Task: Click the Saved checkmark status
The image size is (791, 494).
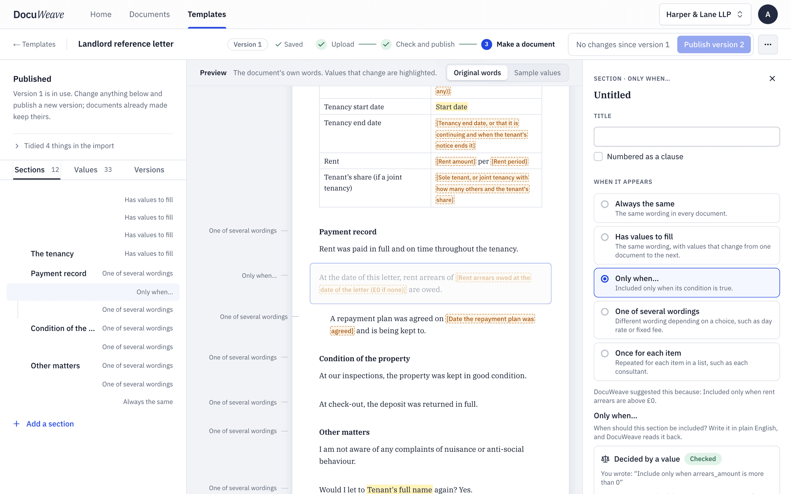Action: 289,44
